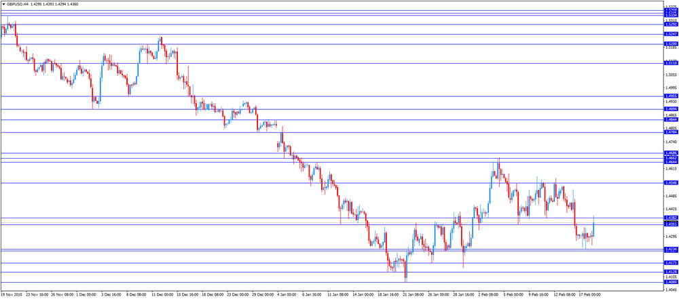Select the 1.4351 price level label
This screenshot has height=299, width=679.
[671, 224]
